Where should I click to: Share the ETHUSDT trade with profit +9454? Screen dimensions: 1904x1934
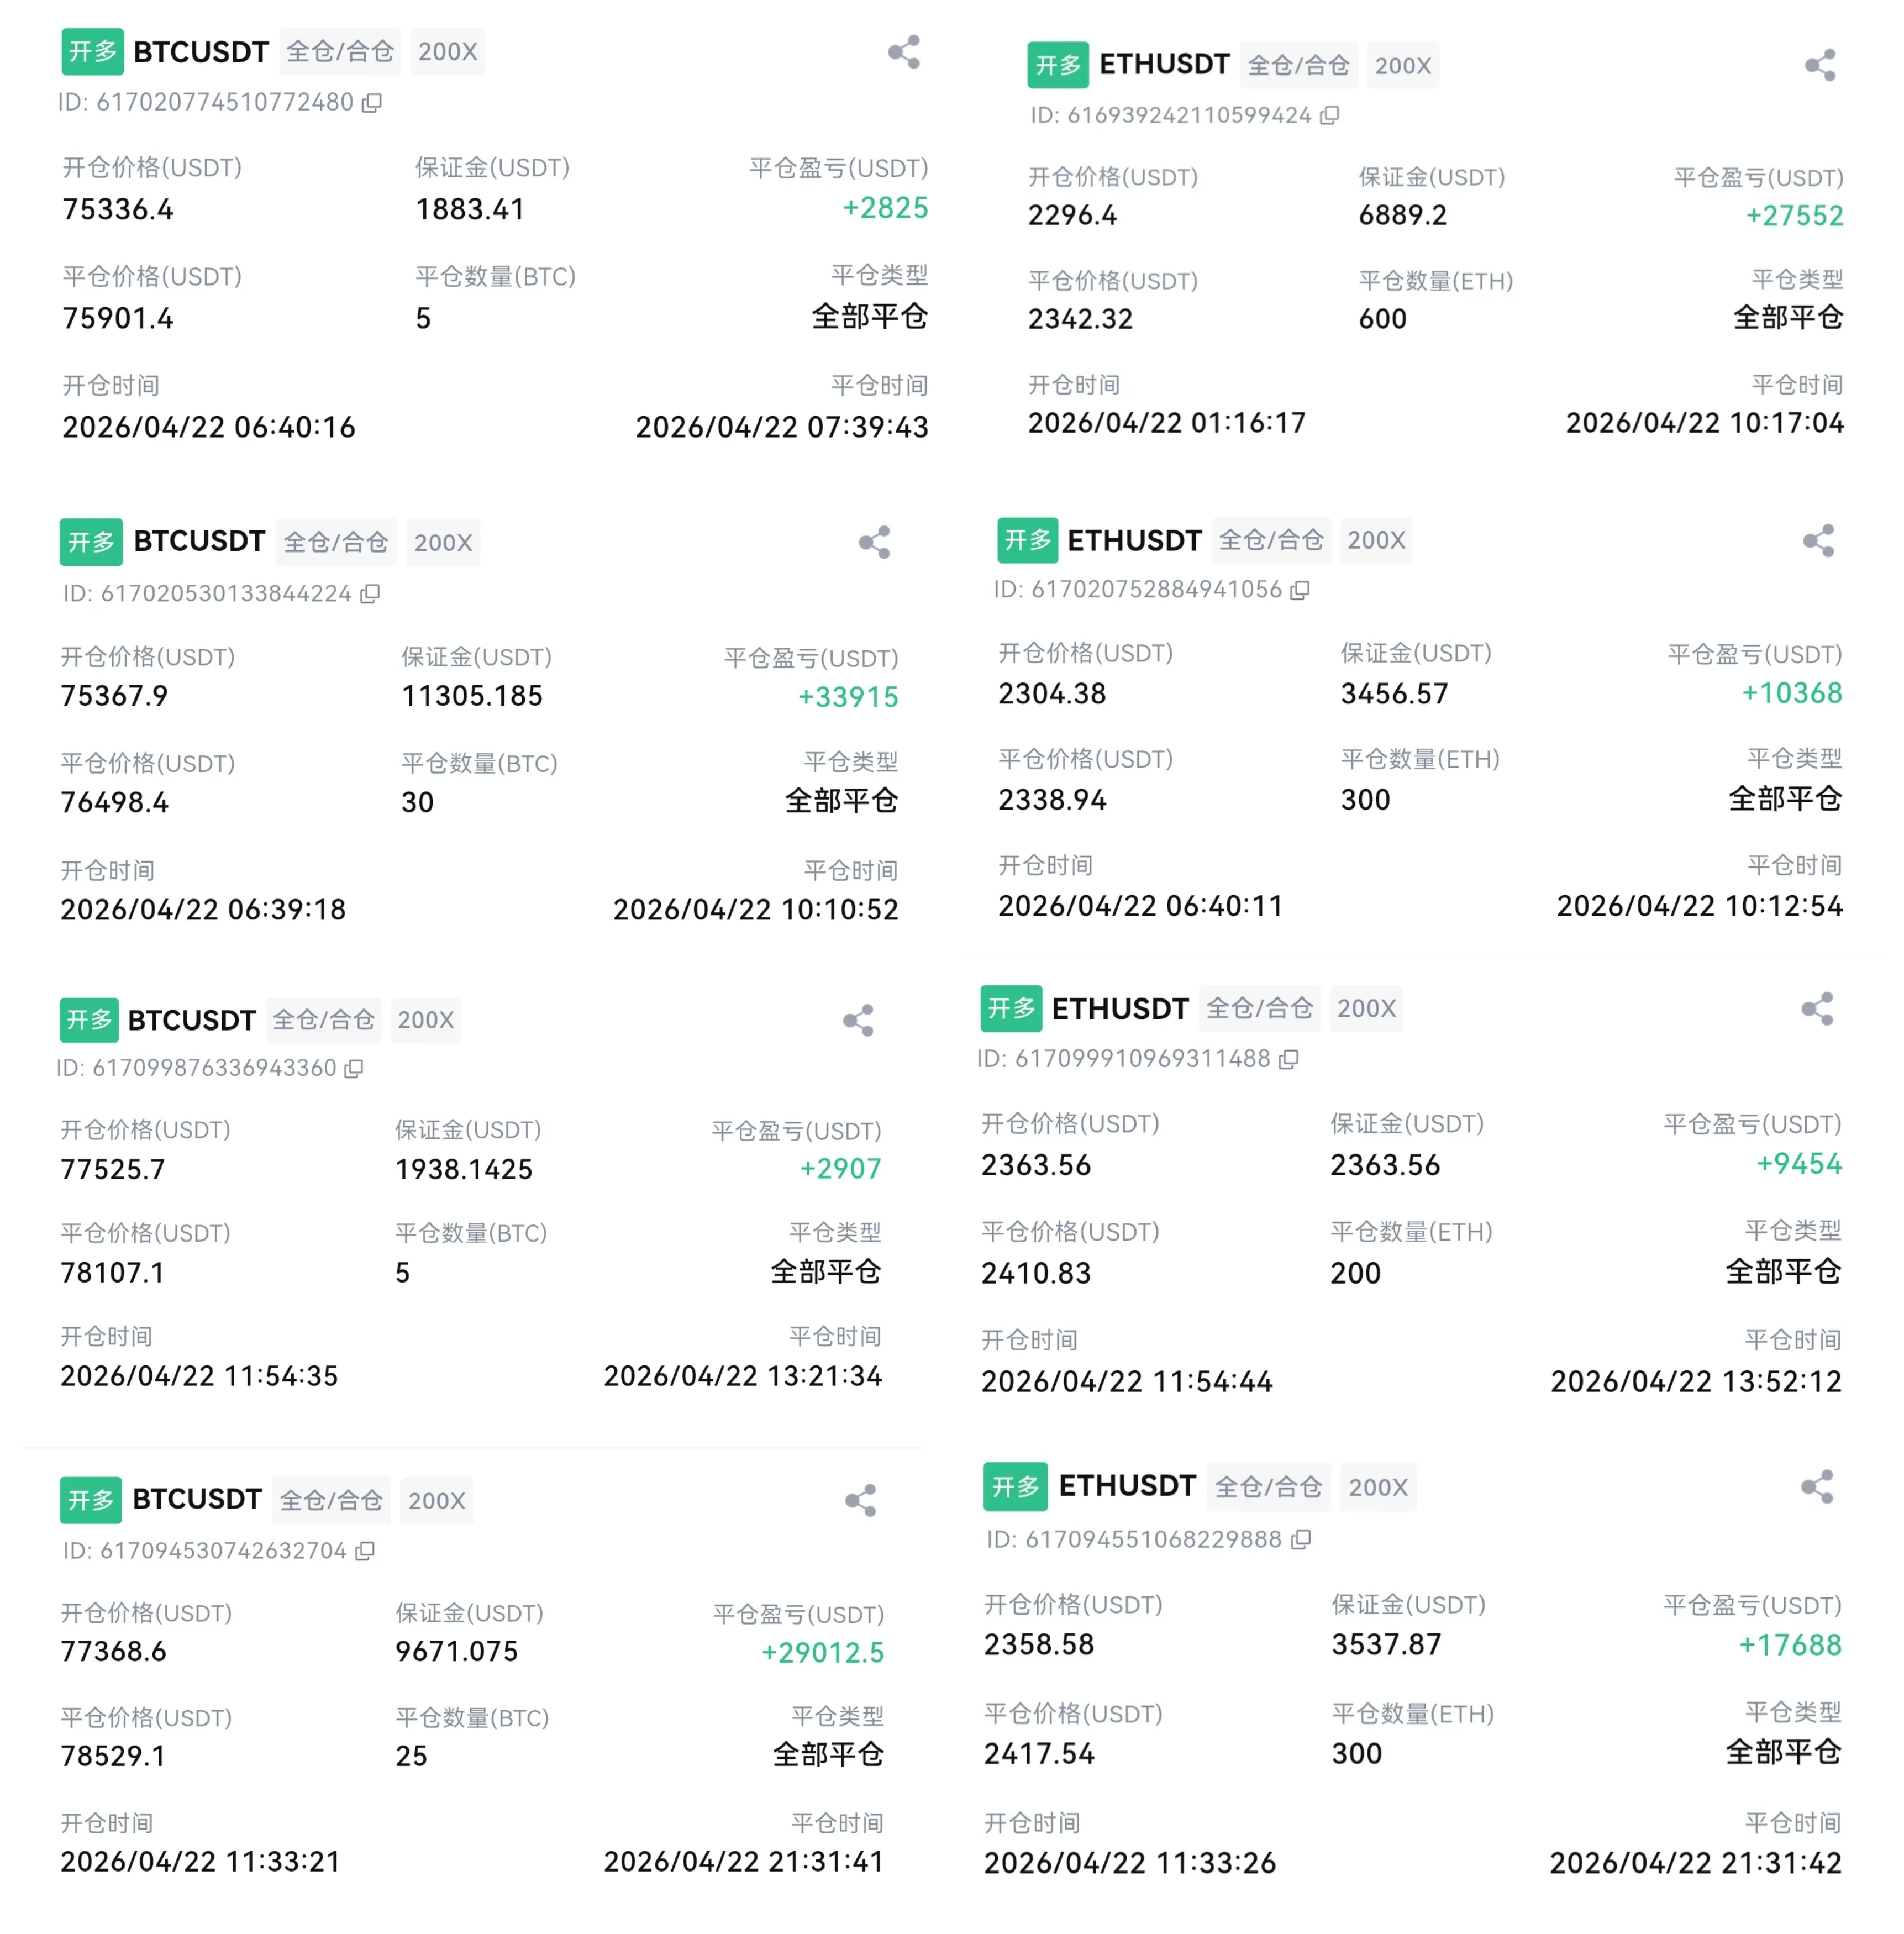click(1817, 1009)
